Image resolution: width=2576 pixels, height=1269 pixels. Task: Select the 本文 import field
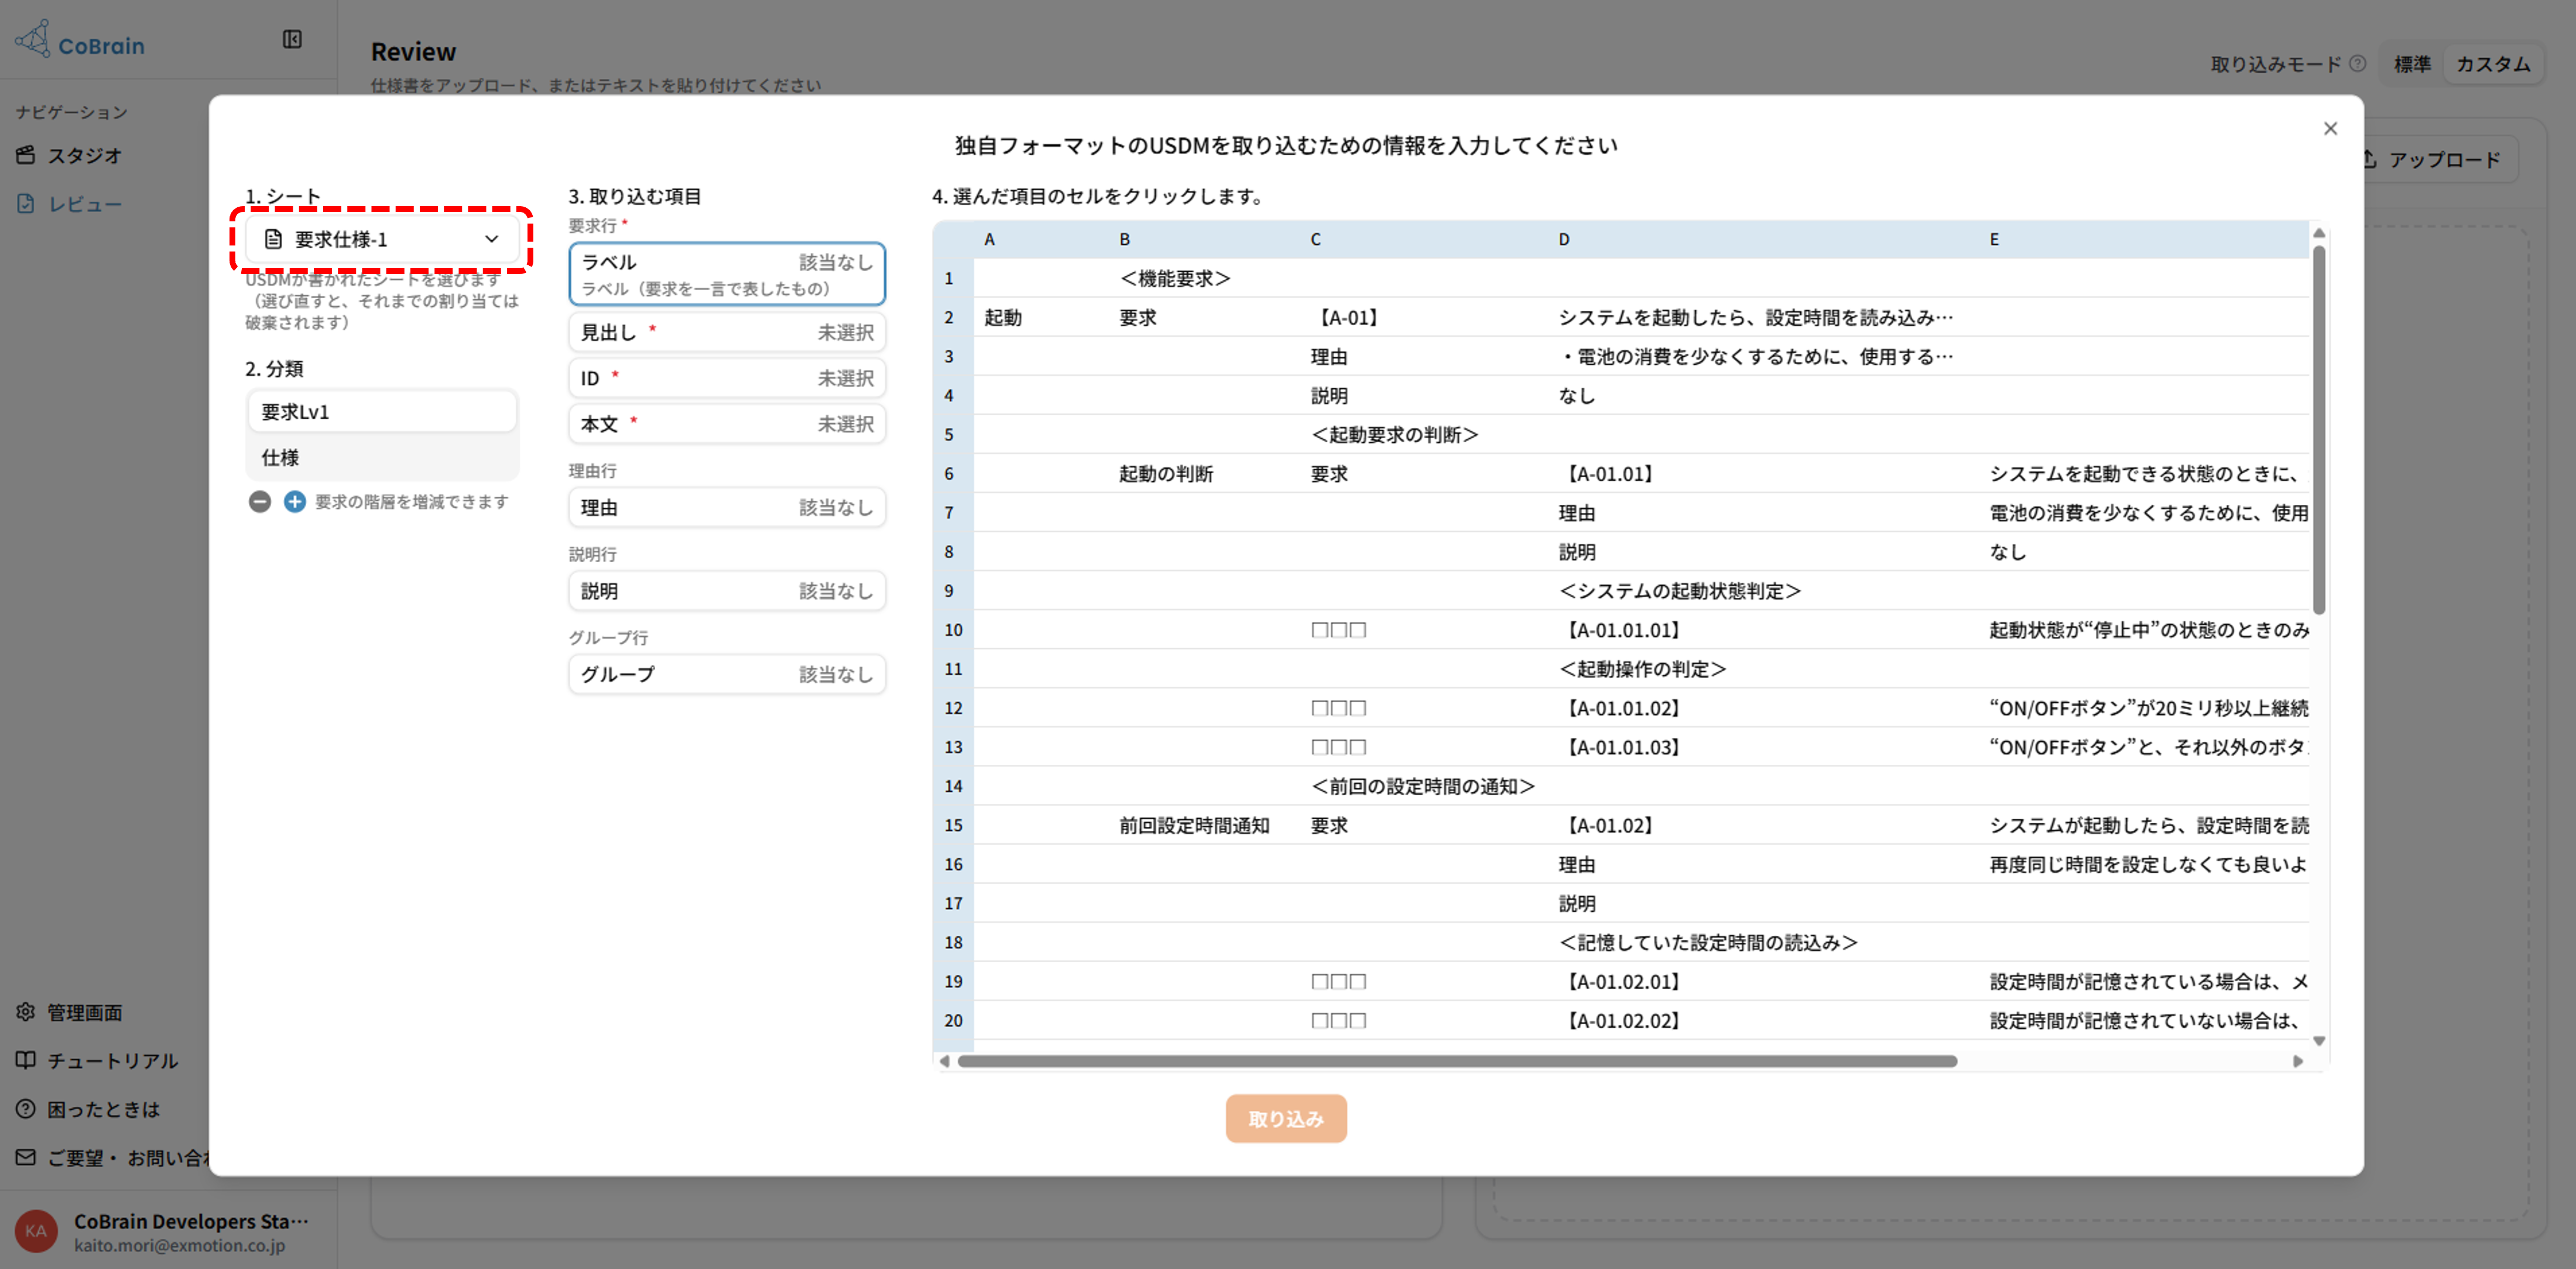tap(727, 424)
